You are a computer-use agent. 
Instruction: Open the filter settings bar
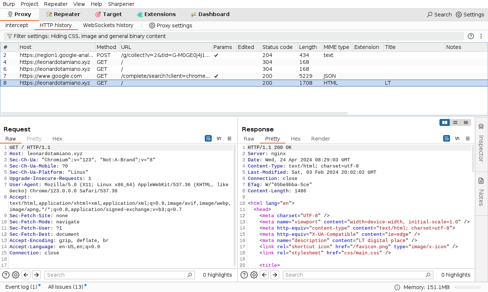point(234,36)
